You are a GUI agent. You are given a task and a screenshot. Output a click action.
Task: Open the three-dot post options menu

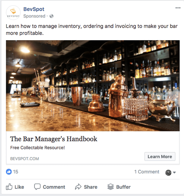[178, 8]
